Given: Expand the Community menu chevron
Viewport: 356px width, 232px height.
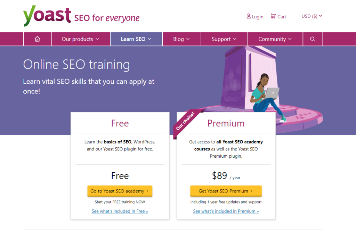Looking at the screenshot, I should pos(290,39).
